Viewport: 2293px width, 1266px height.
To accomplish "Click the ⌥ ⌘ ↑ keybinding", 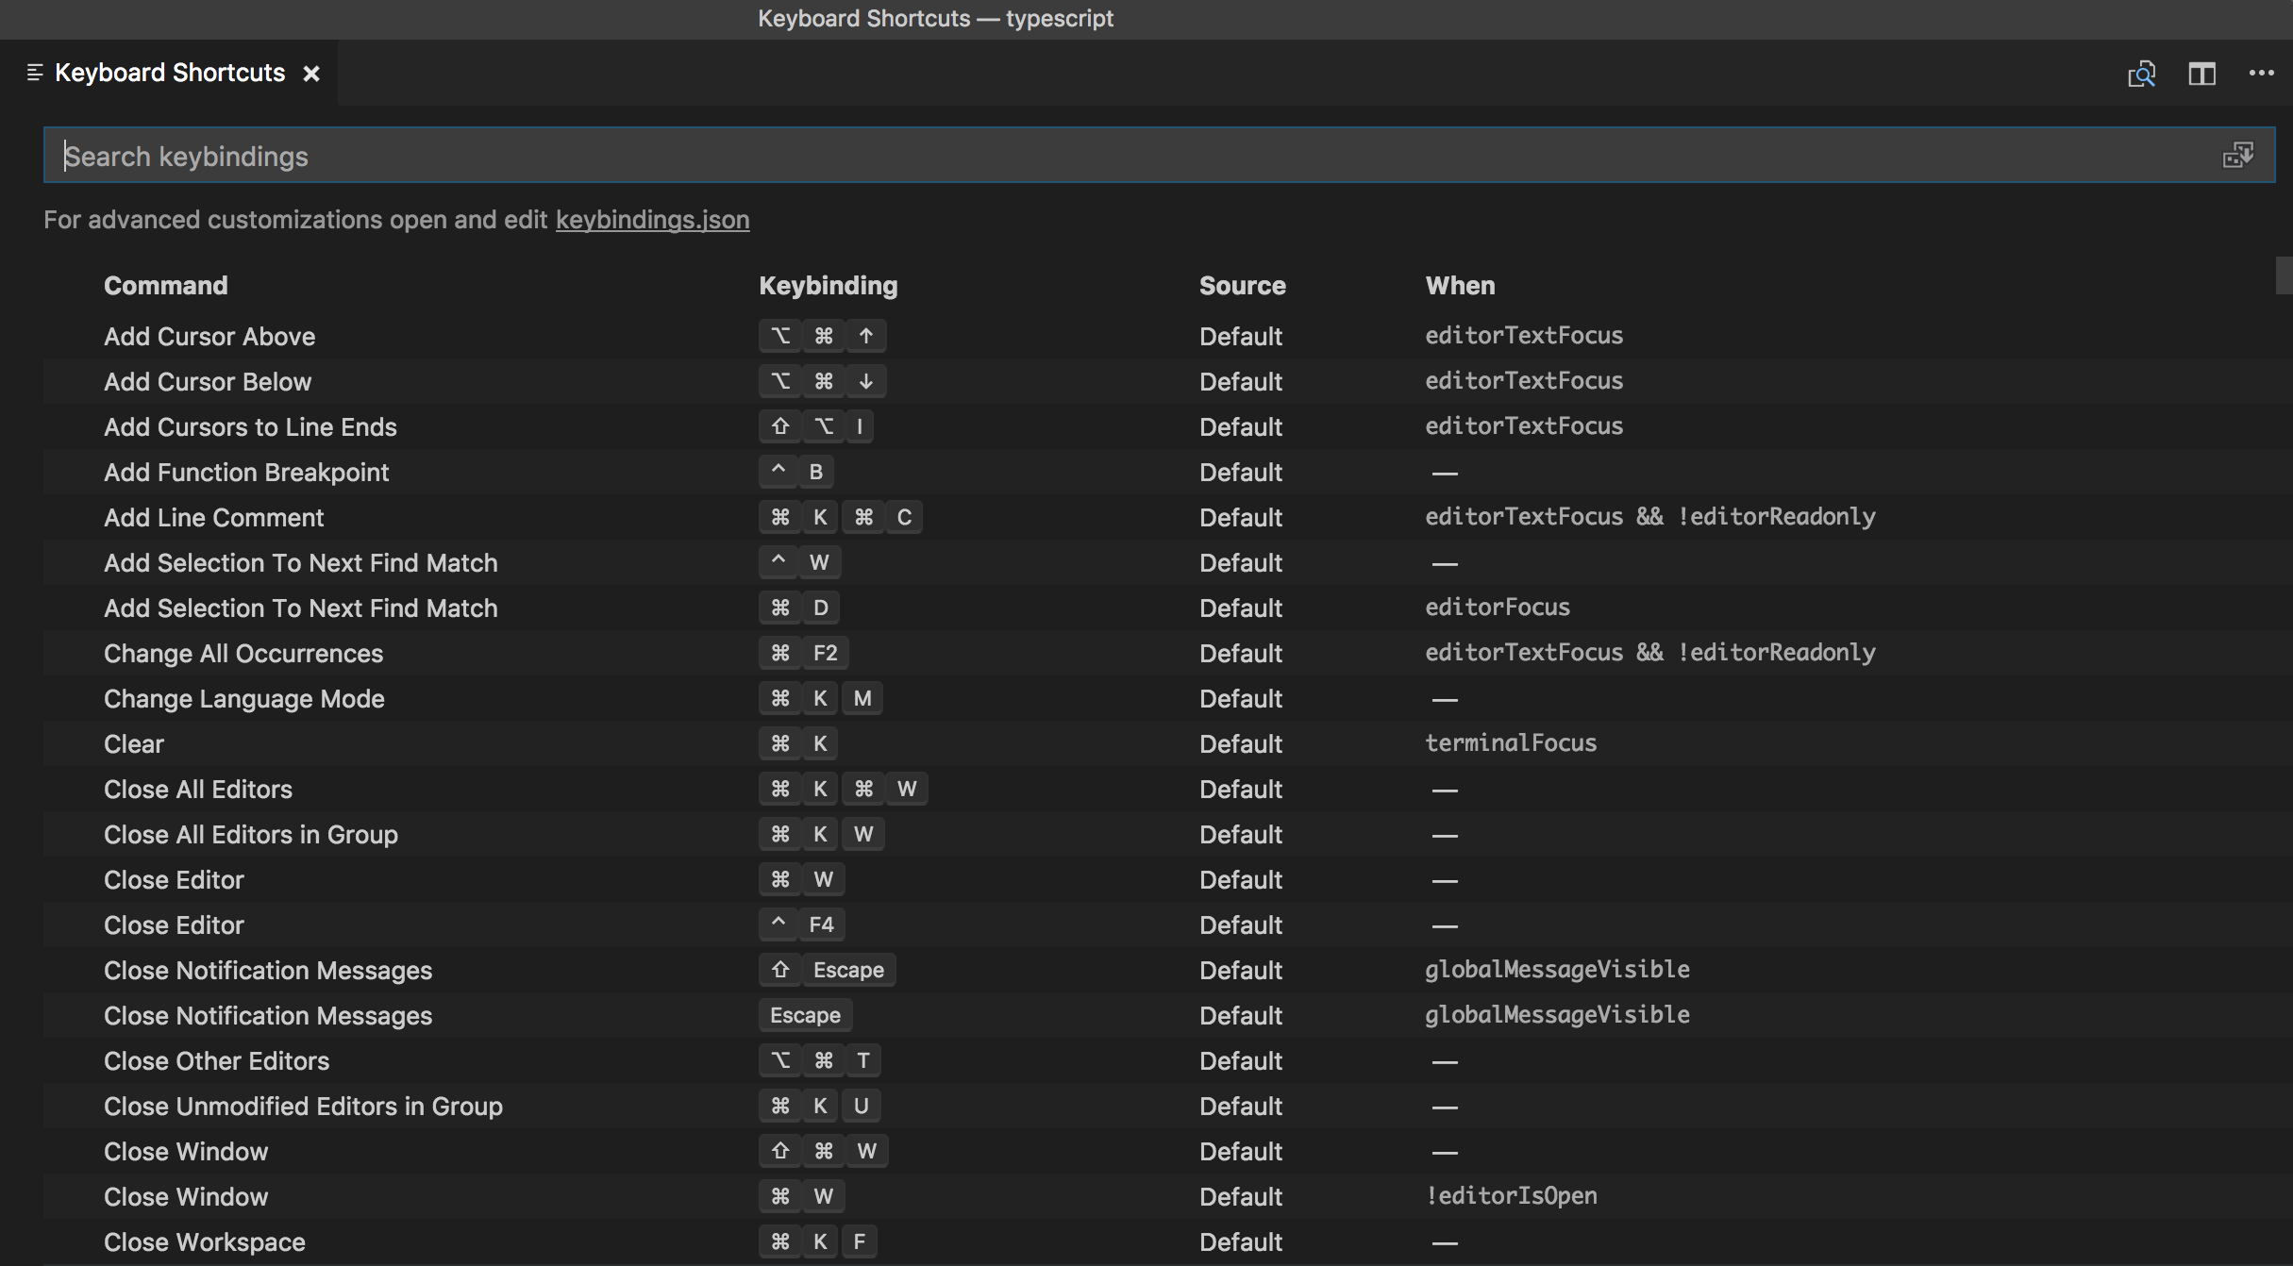I will click(822, 336).
